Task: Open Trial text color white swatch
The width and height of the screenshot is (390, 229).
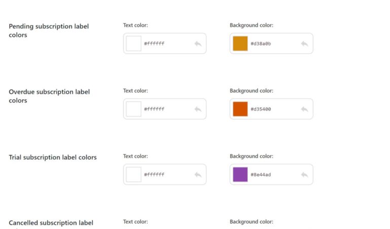Action: [133, 174]
